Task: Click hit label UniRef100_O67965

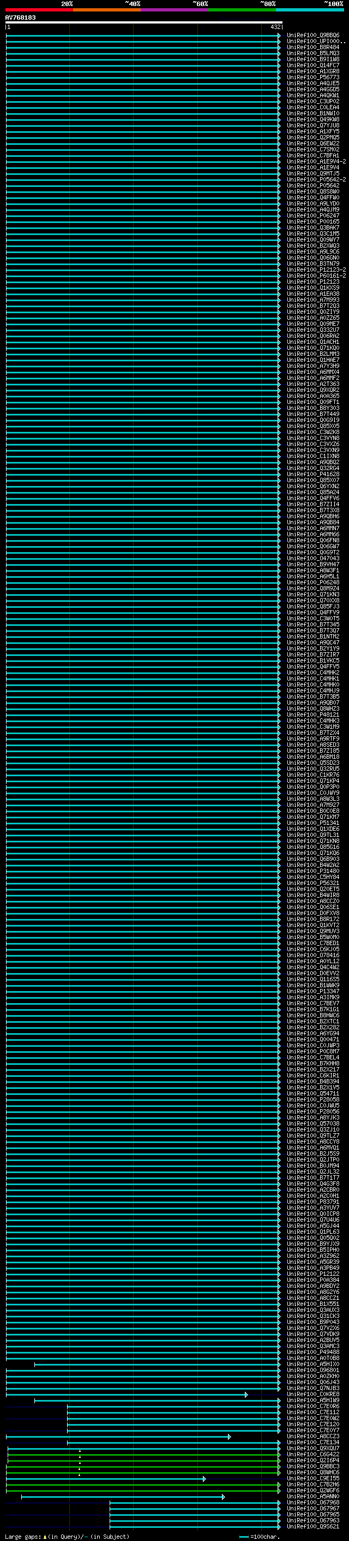Action: click(313, 1514)
